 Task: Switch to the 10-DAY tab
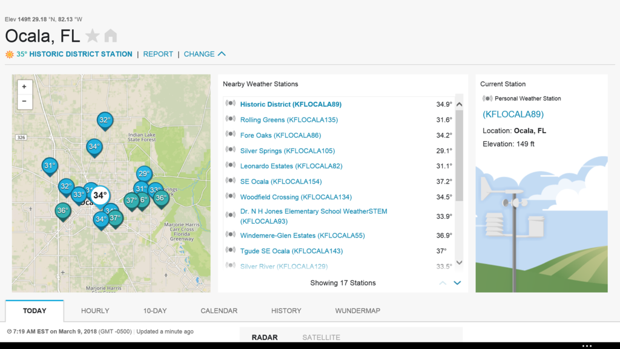[155, 311]
